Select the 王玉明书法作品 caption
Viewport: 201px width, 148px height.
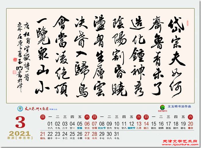179,106
